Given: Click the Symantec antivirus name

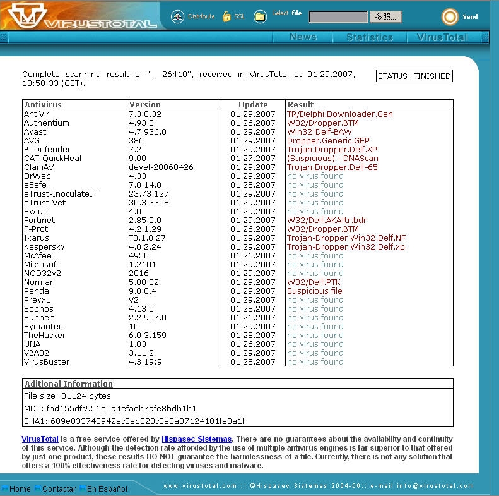Looking at the screenshot, I should click(x=44, y=327).
